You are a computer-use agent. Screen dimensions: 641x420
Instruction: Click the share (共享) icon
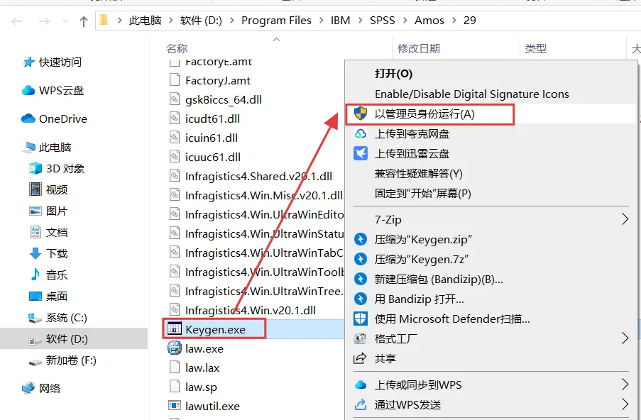360,358
